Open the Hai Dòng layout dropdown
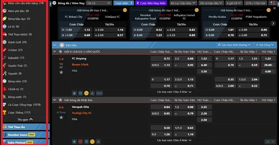Image resolution: width=279 pixels, height=145 pixels. [265, 45]
